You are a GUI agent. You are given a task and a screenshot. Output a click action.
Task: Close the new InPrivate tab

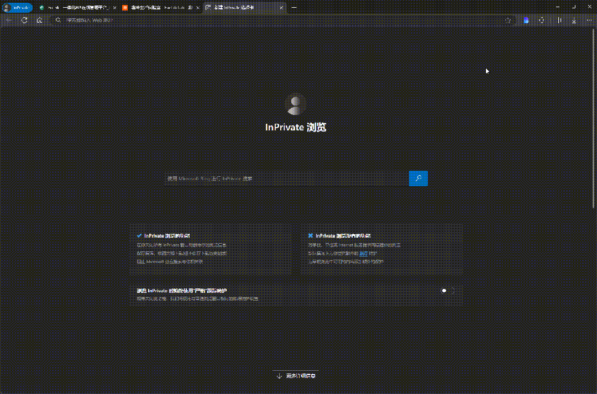(x=281, y=8)
